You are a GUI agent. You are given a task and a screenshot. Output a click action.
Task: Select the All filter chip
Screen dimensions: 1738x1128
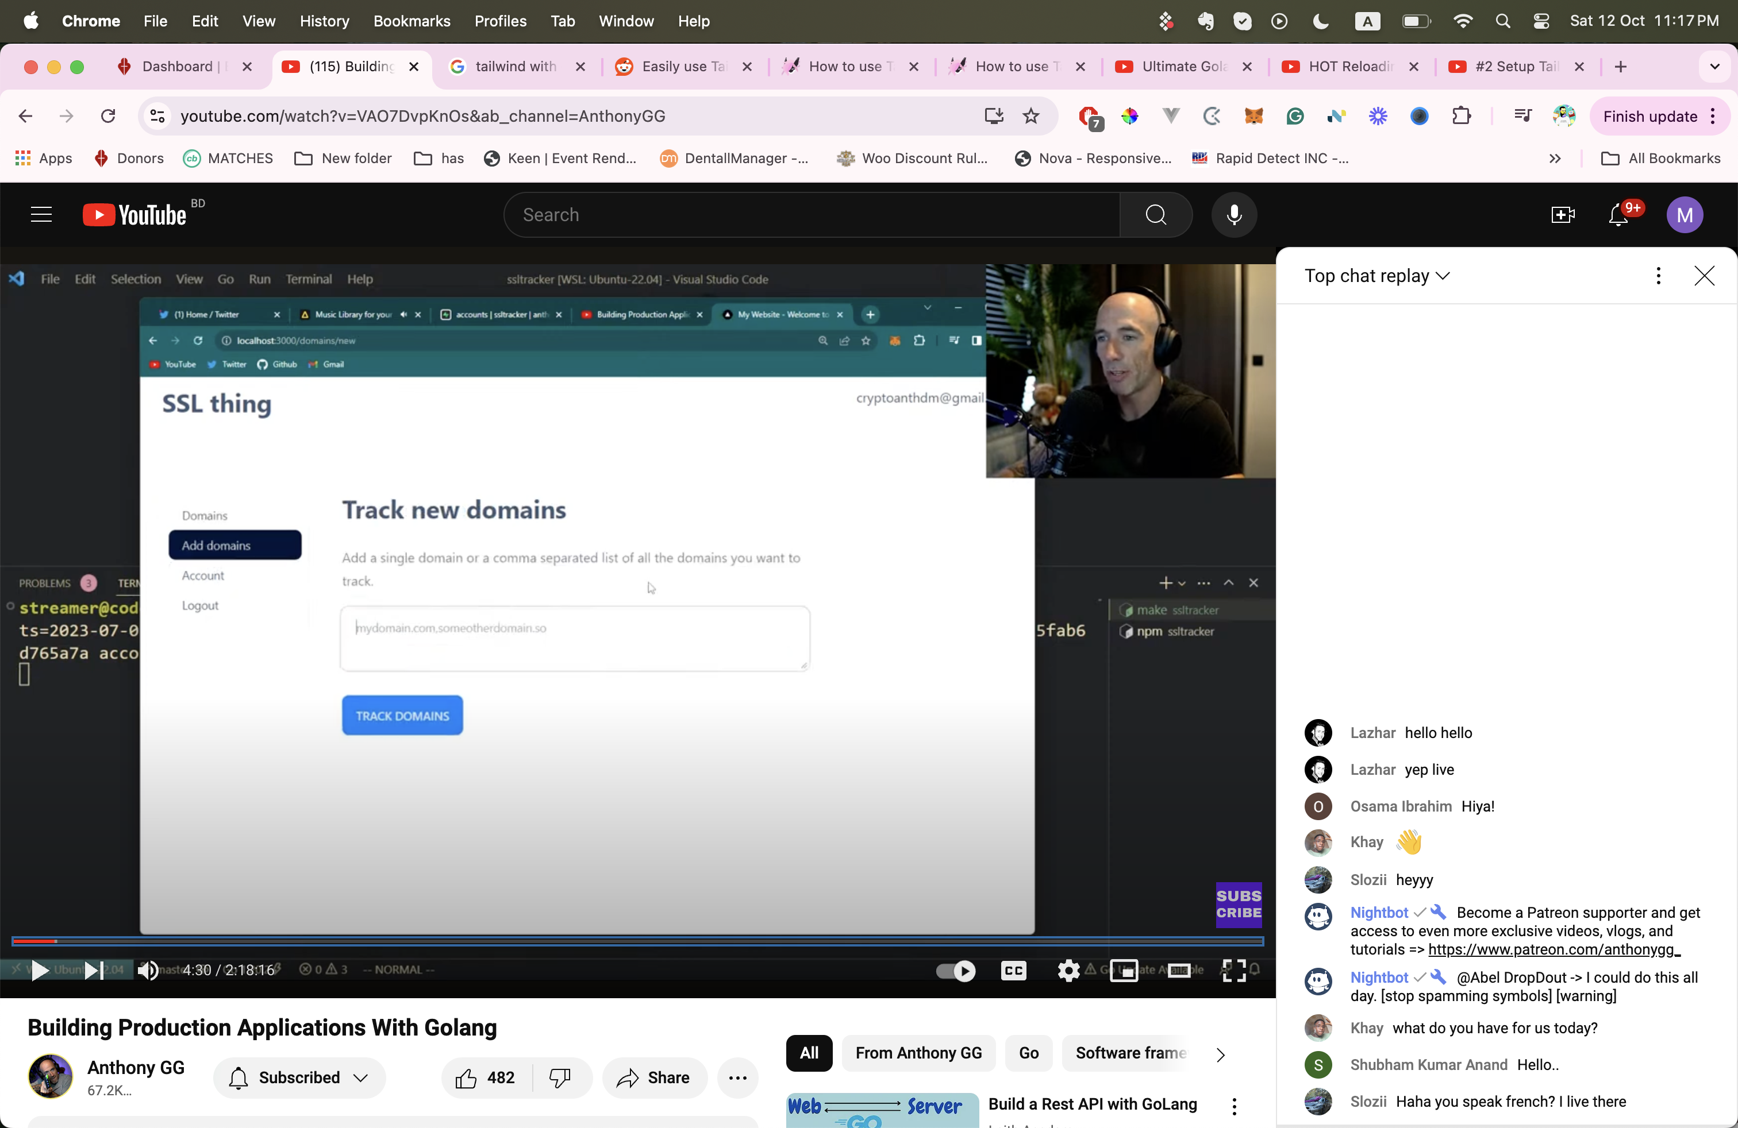[809, 1053]
